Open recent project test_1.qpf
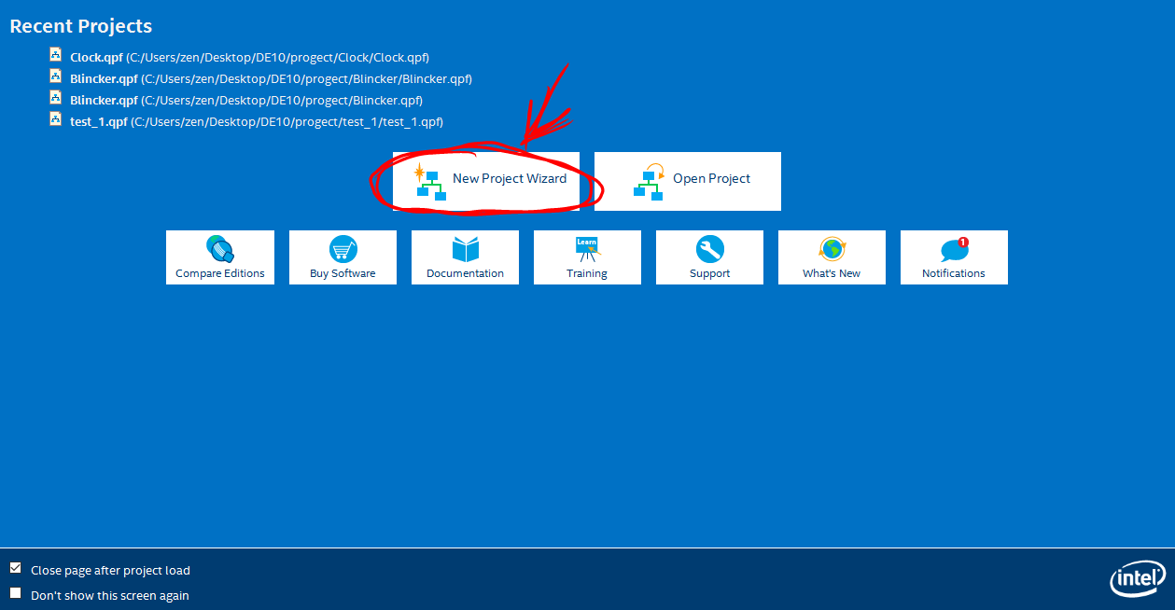Viewport: 1175px width, 610px height. click(x=257, y=121)
